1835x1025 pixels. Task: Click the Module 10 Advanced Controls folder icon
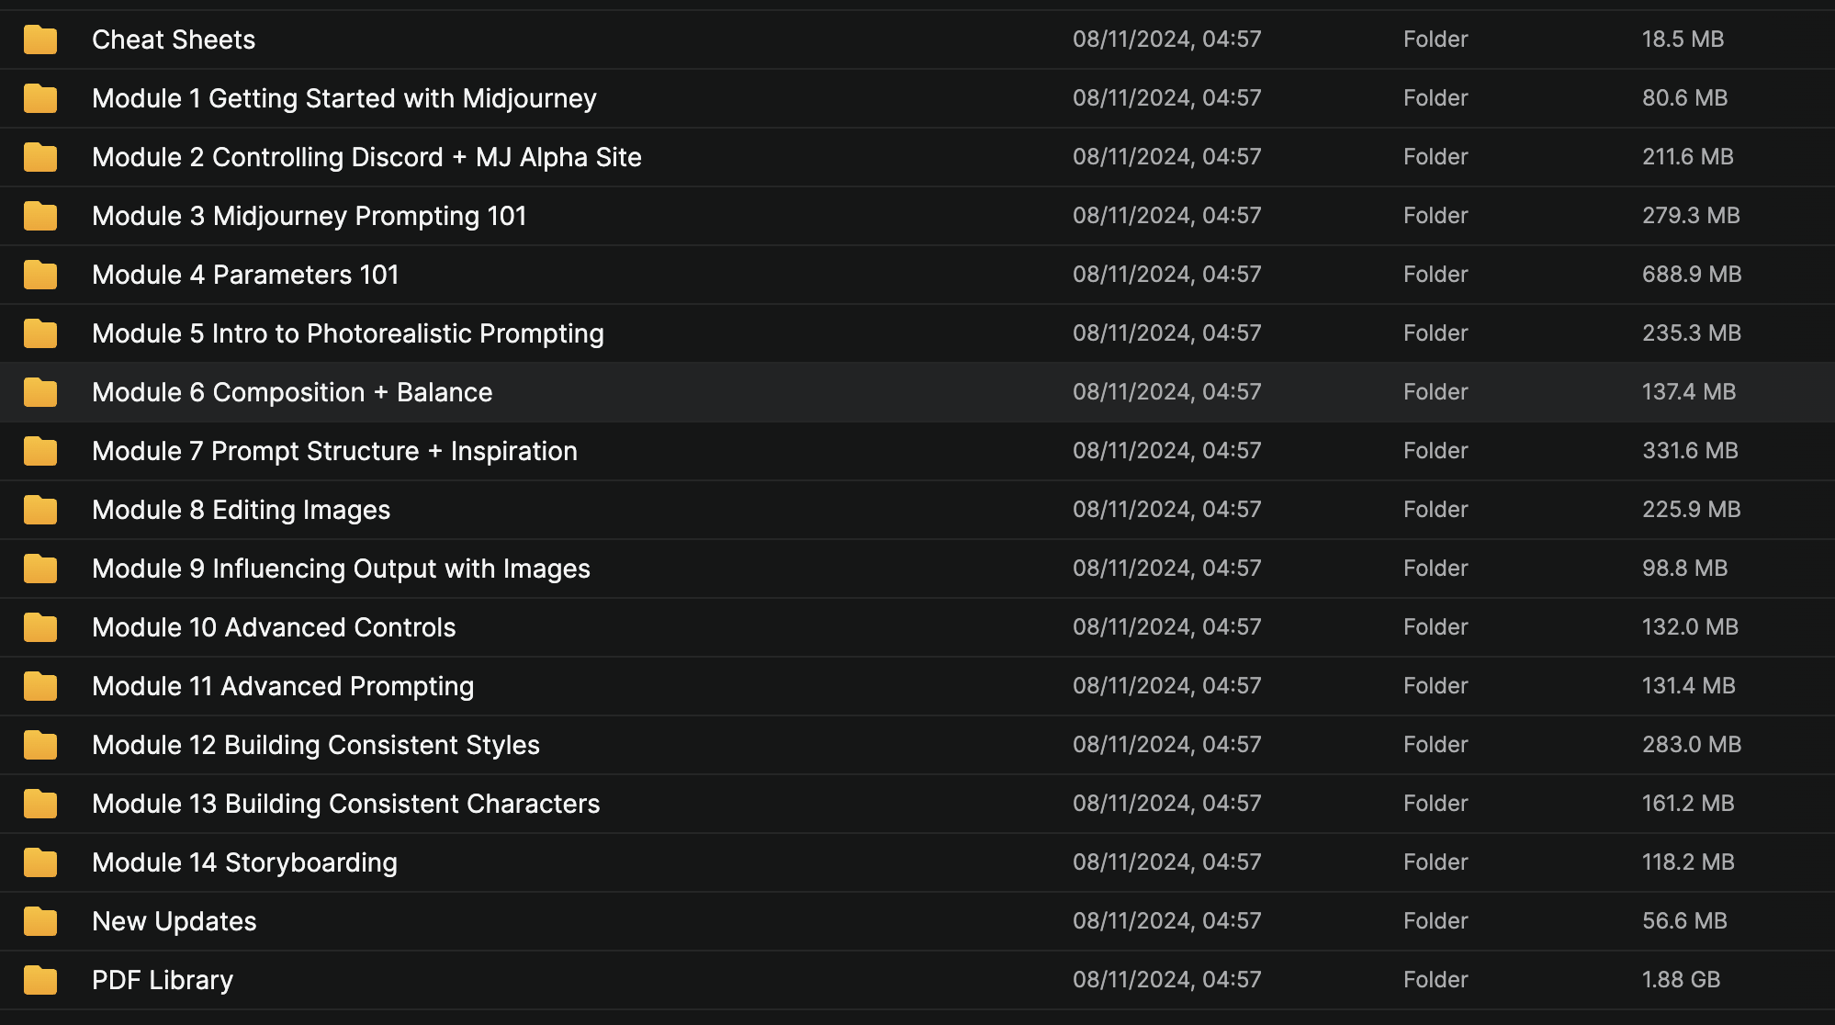(40, 627)
